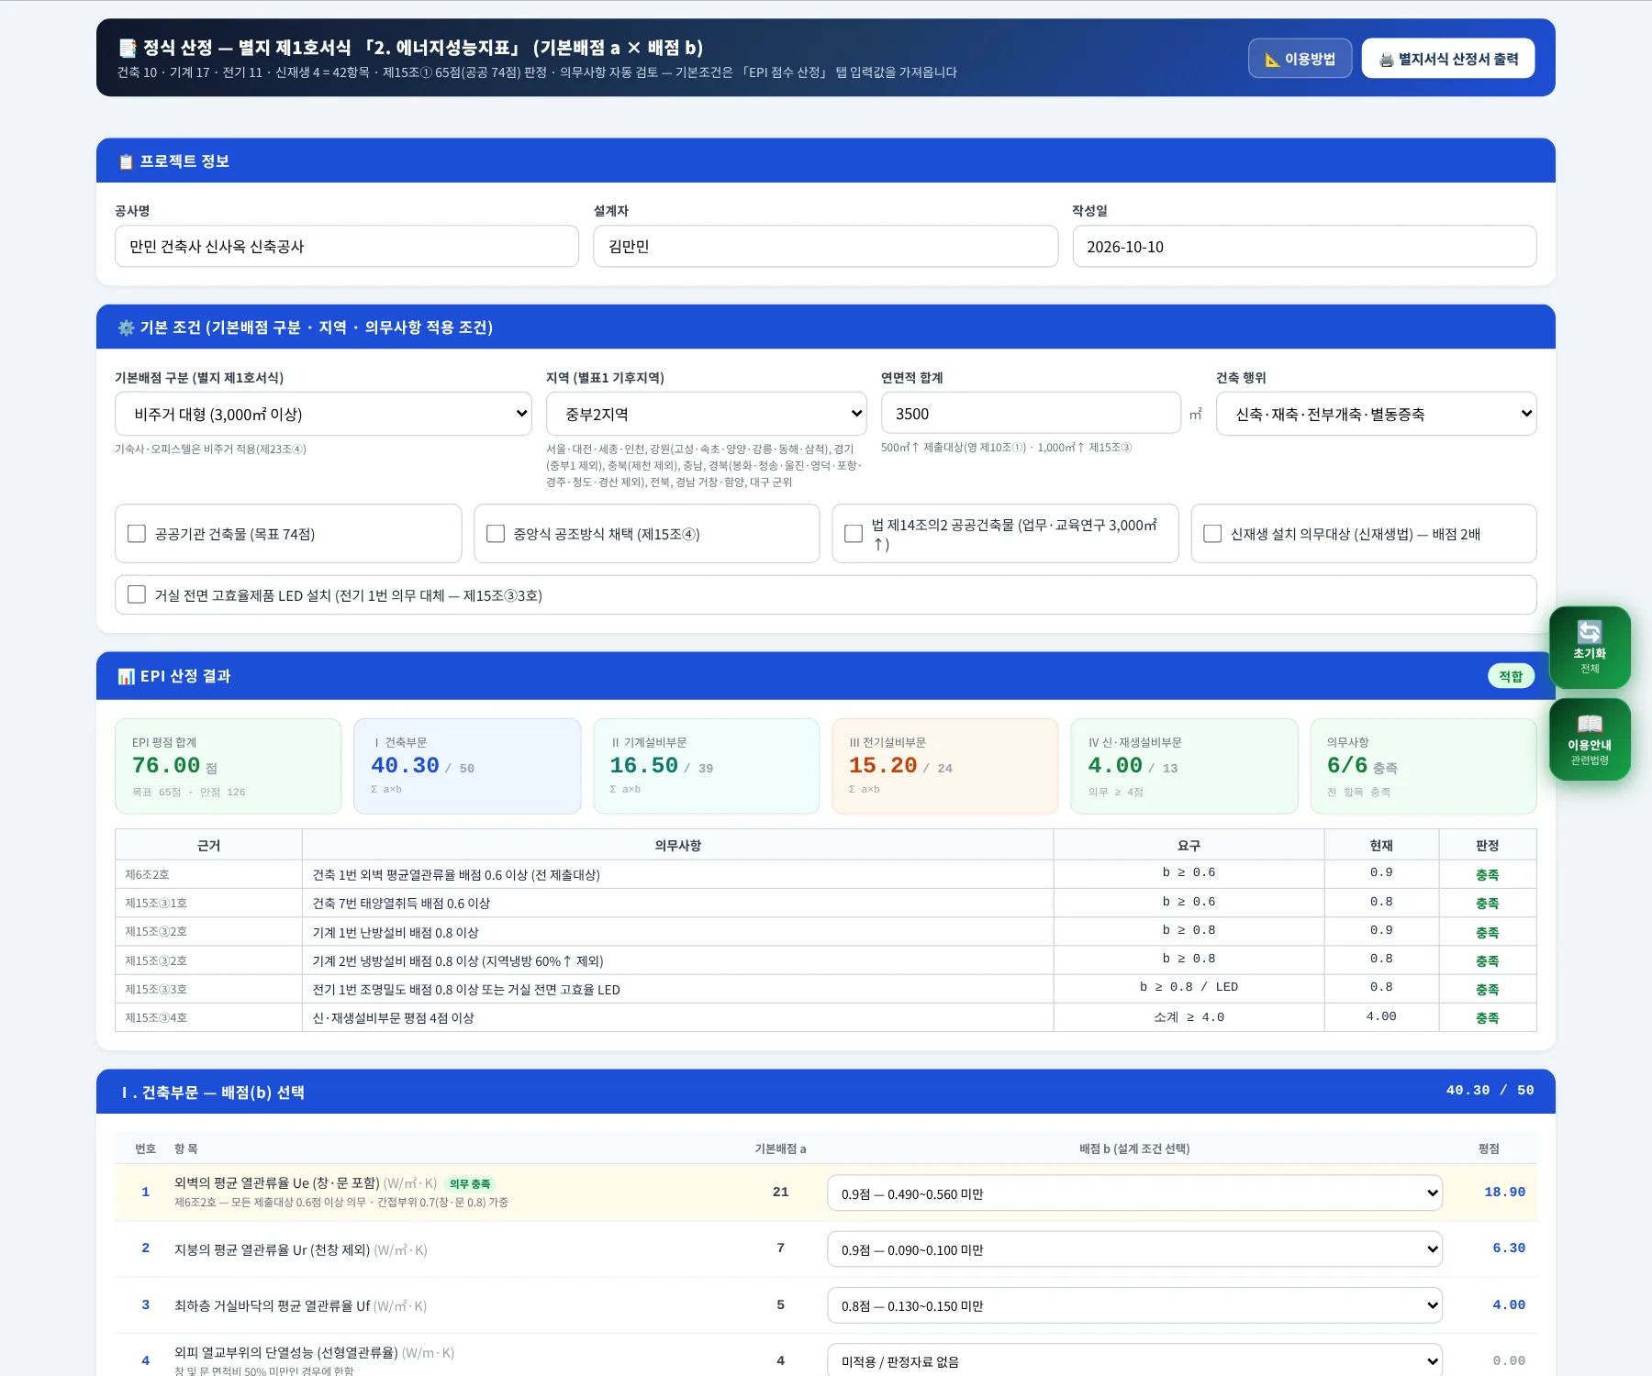1652x1376 pixels.
Task: Open 외벽의 평균 열관류율 배점 dropdown
Action: coord(1134,1193)
